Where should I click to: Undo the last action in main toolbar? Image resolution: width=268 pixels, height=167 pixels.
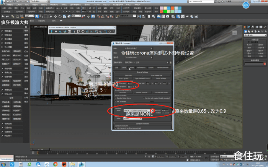click(x=3, y=16)
